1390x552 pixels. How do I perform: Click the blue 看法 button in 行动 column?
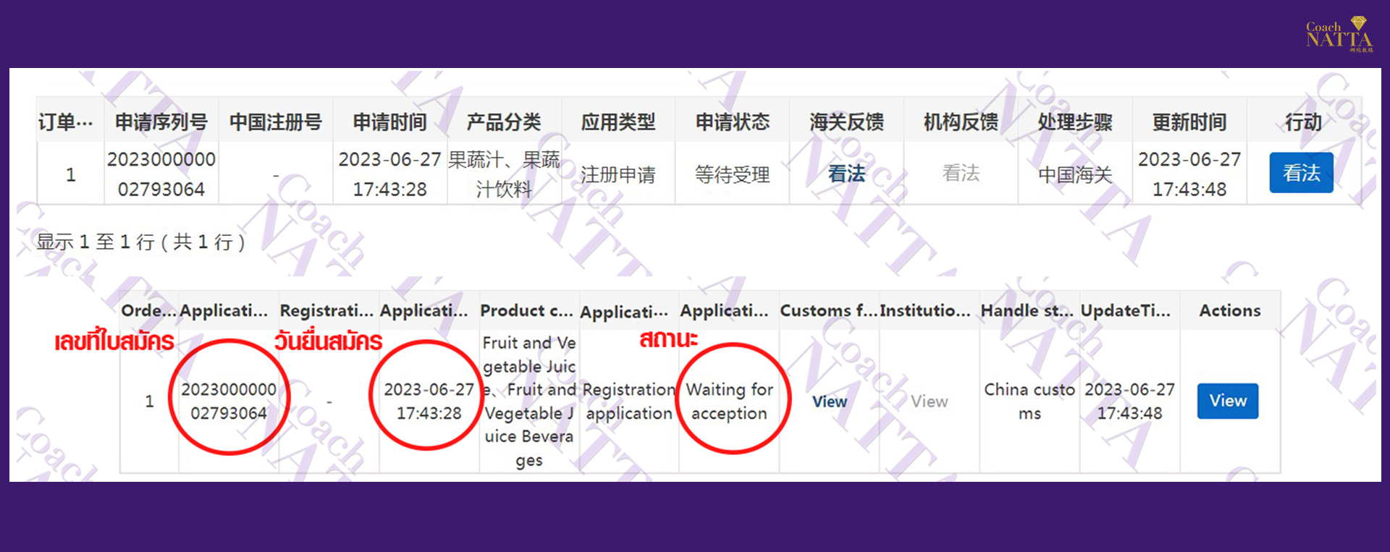coord(1300,173)
